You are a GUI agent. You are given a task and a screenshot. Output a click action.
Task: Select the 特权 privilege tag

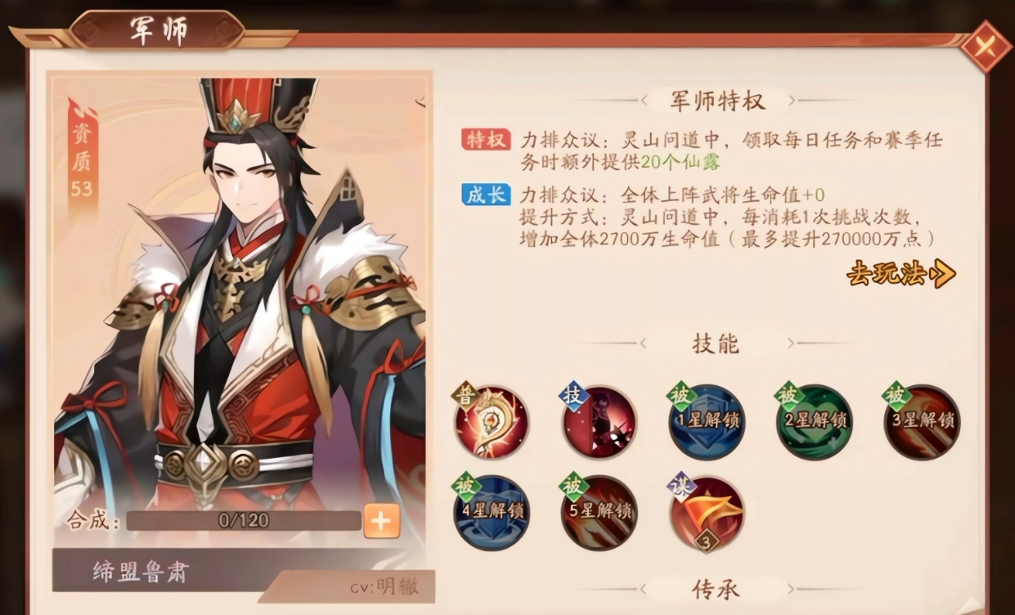(x=486, y=140)
